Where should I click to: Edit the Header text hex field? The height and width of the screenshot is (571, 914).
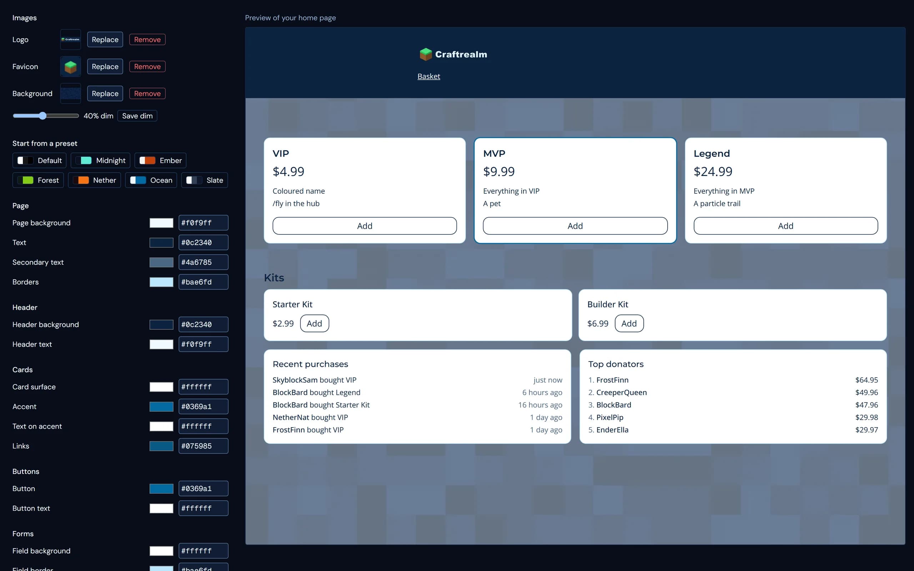point(203,344)
